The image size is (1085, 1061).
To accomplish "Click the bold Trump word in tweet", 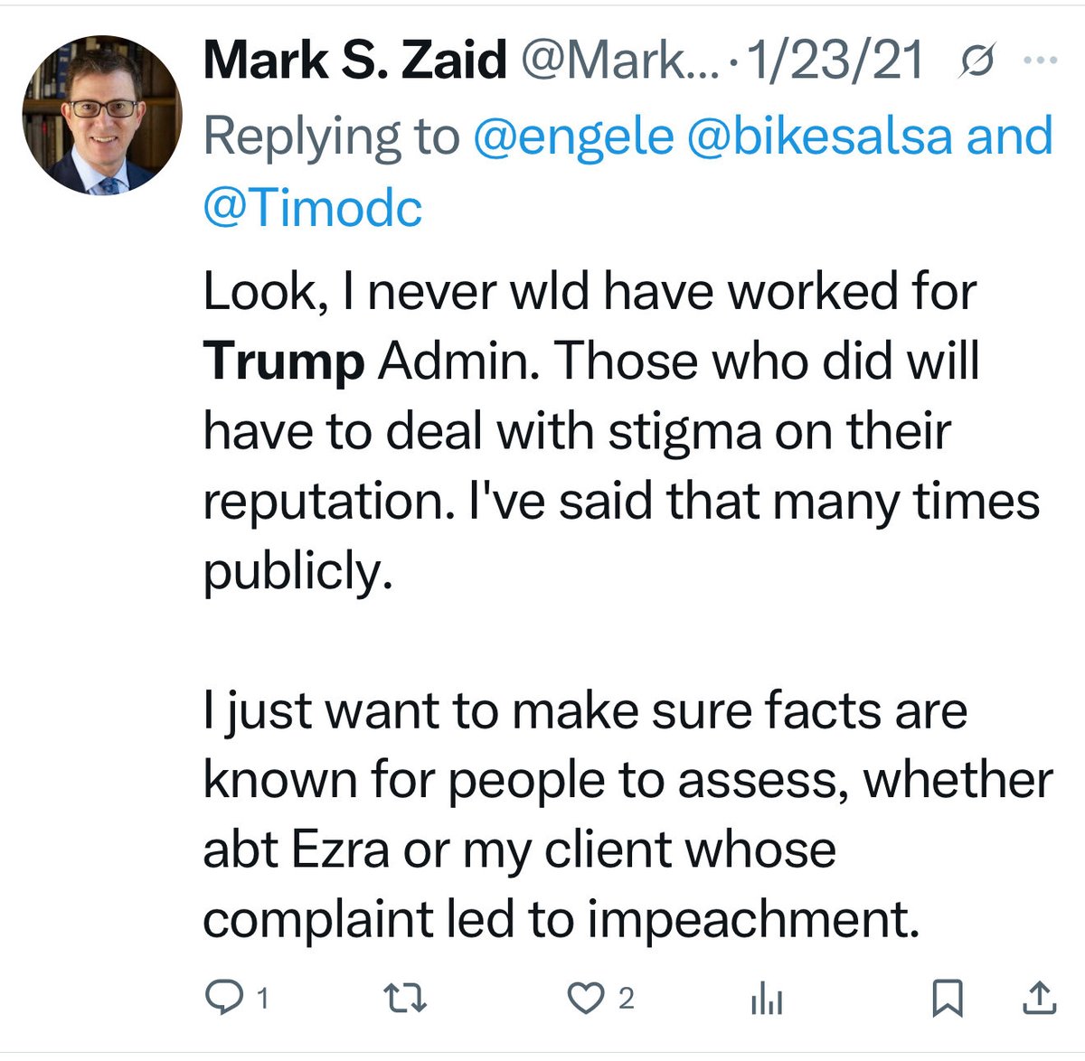I will (x=284, y=361).
